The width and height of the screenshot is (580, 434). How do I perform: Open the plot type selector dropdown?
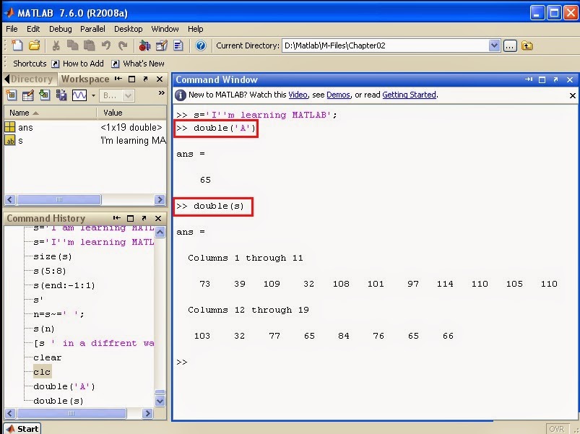pos(92,97)
